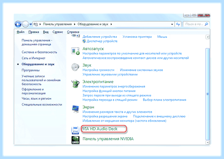Open the recent pages dropdown arrow

point(31,24)
